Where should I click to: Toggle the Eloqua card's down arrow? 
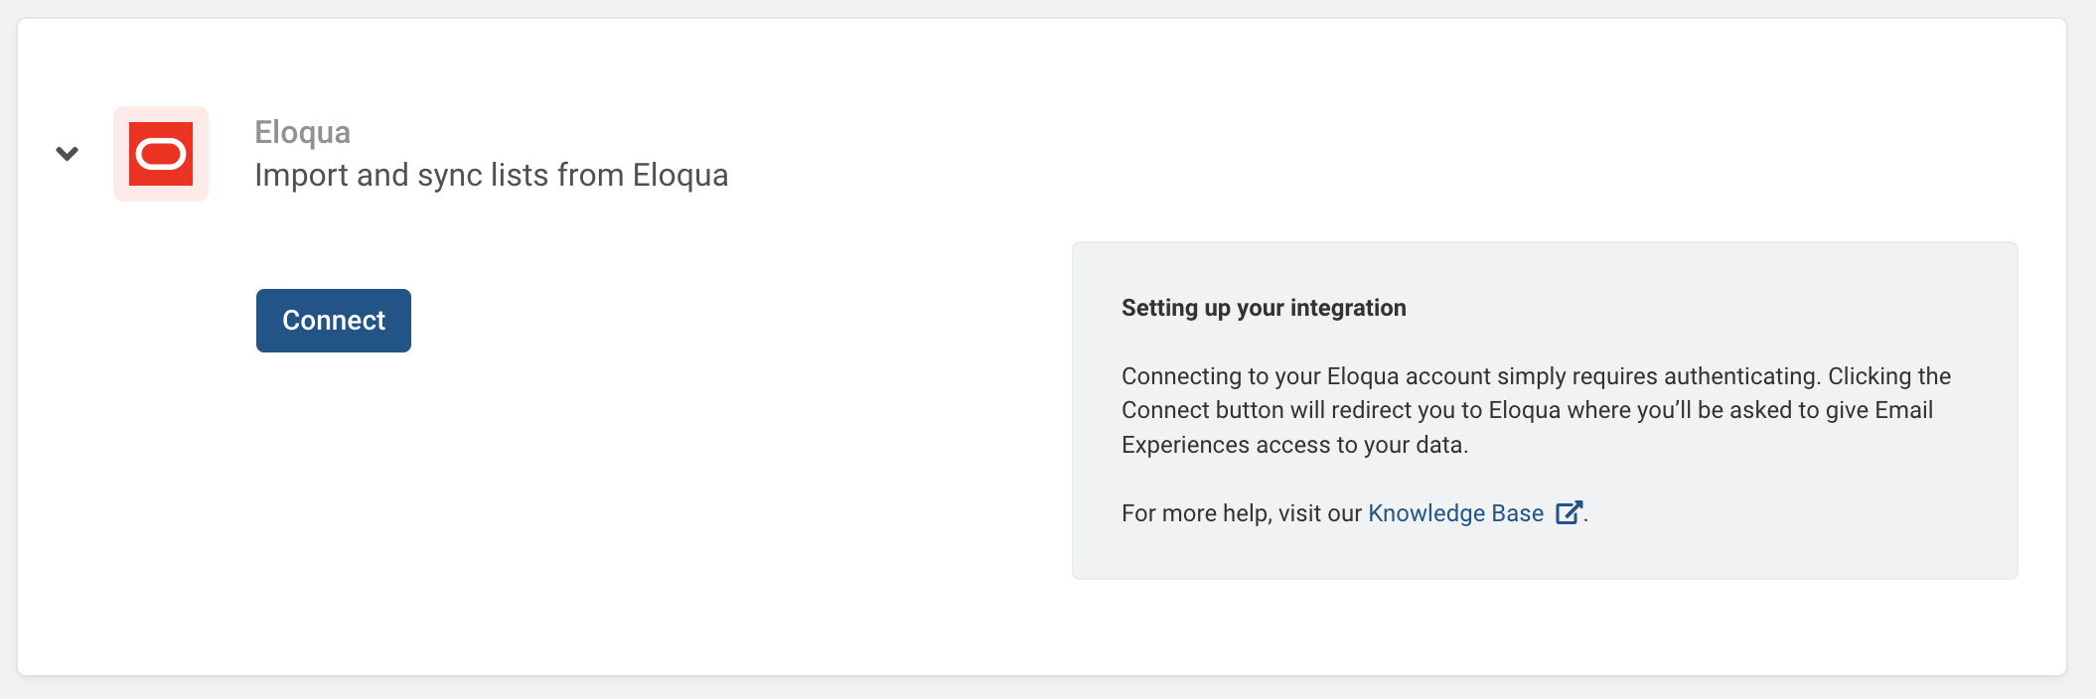coord(67,154)
